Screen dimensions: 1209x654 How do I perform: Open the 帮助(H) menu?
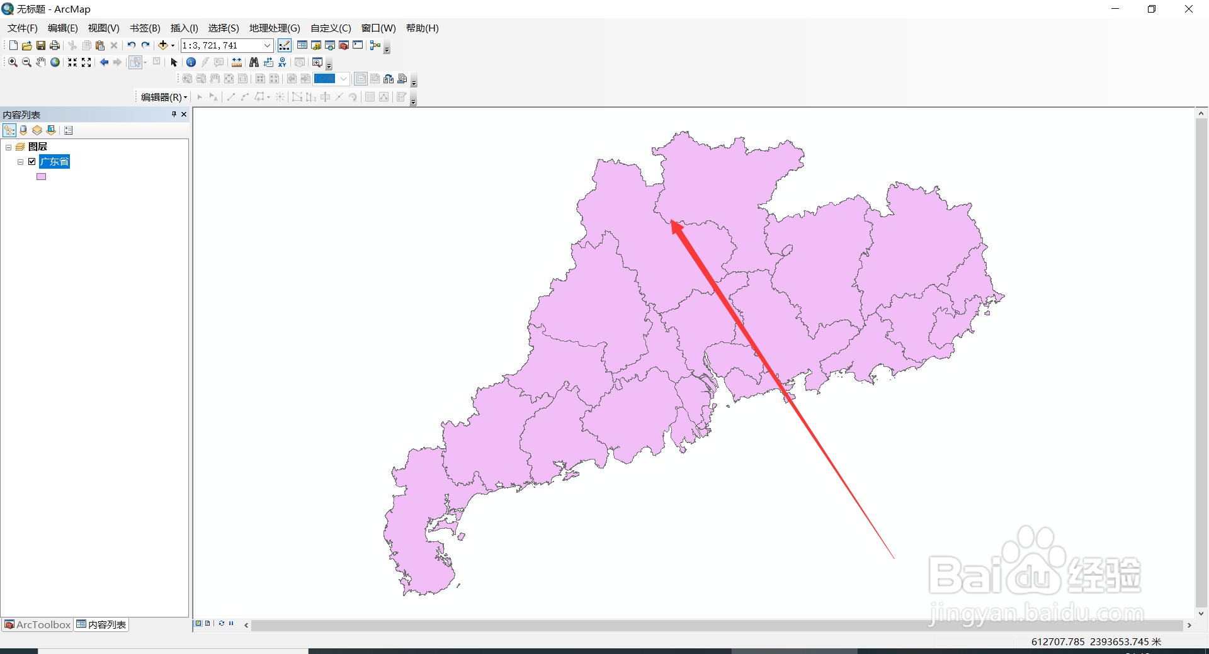tap(422, 28)
